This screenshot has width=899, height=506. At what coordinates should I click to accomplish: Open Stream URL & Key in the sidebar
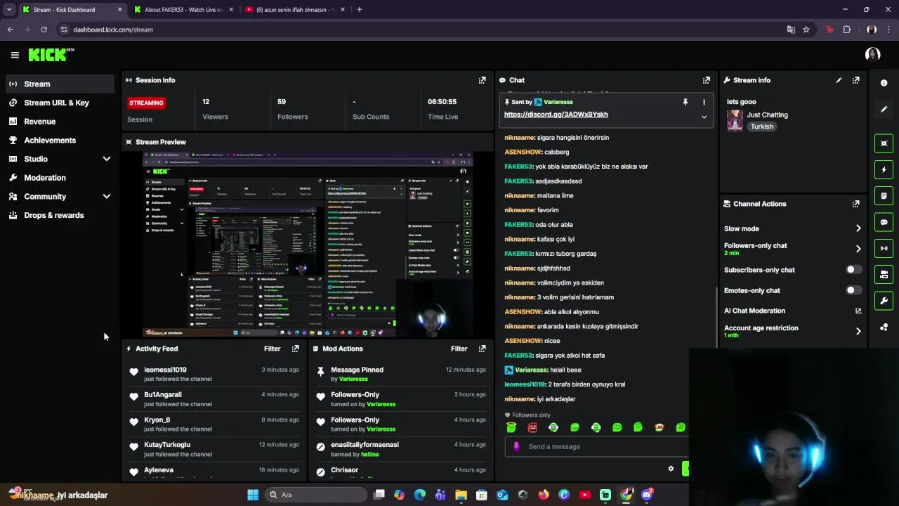click(60, 103)
